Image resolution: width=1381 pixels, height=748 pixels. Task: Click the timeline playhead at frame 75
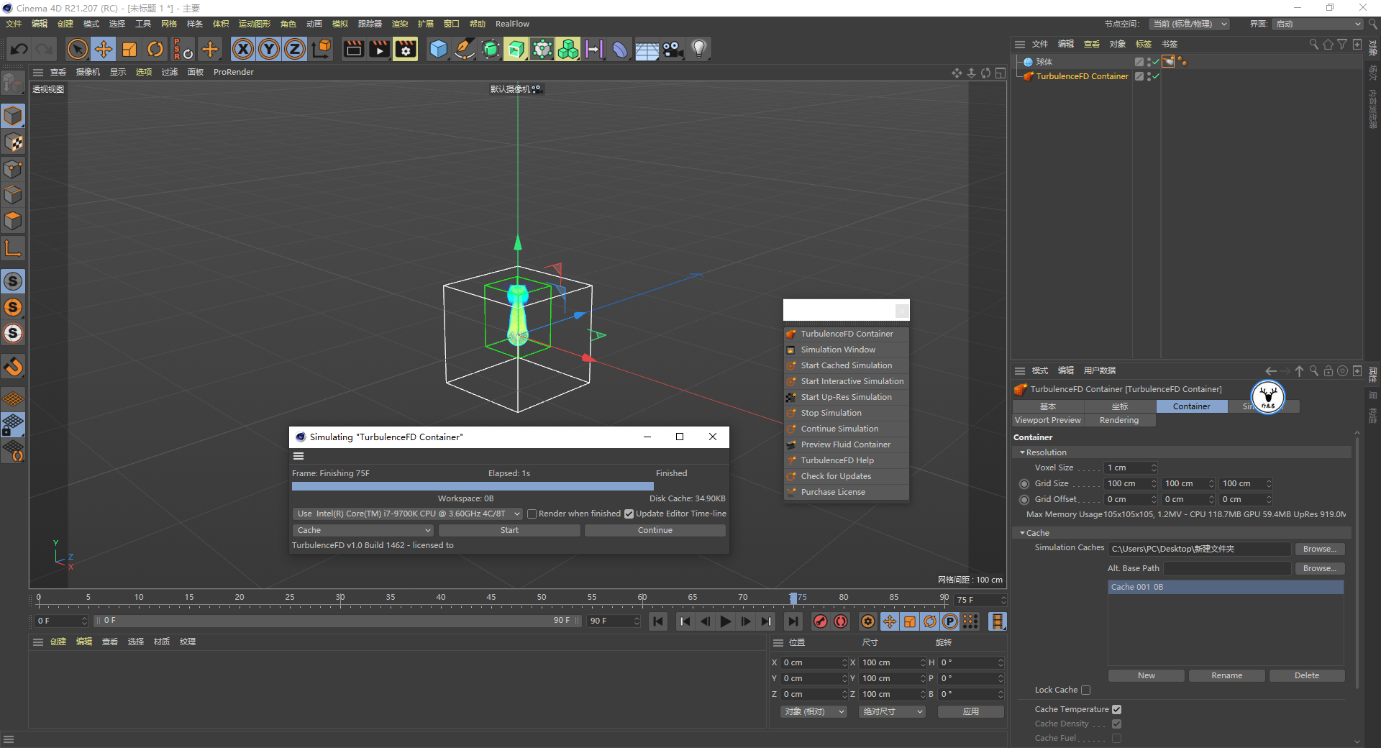793,598
